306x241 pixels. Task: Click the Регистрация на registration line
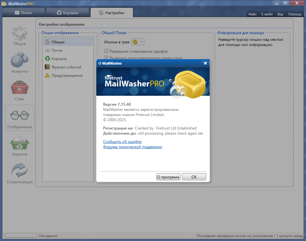(150, 128)
